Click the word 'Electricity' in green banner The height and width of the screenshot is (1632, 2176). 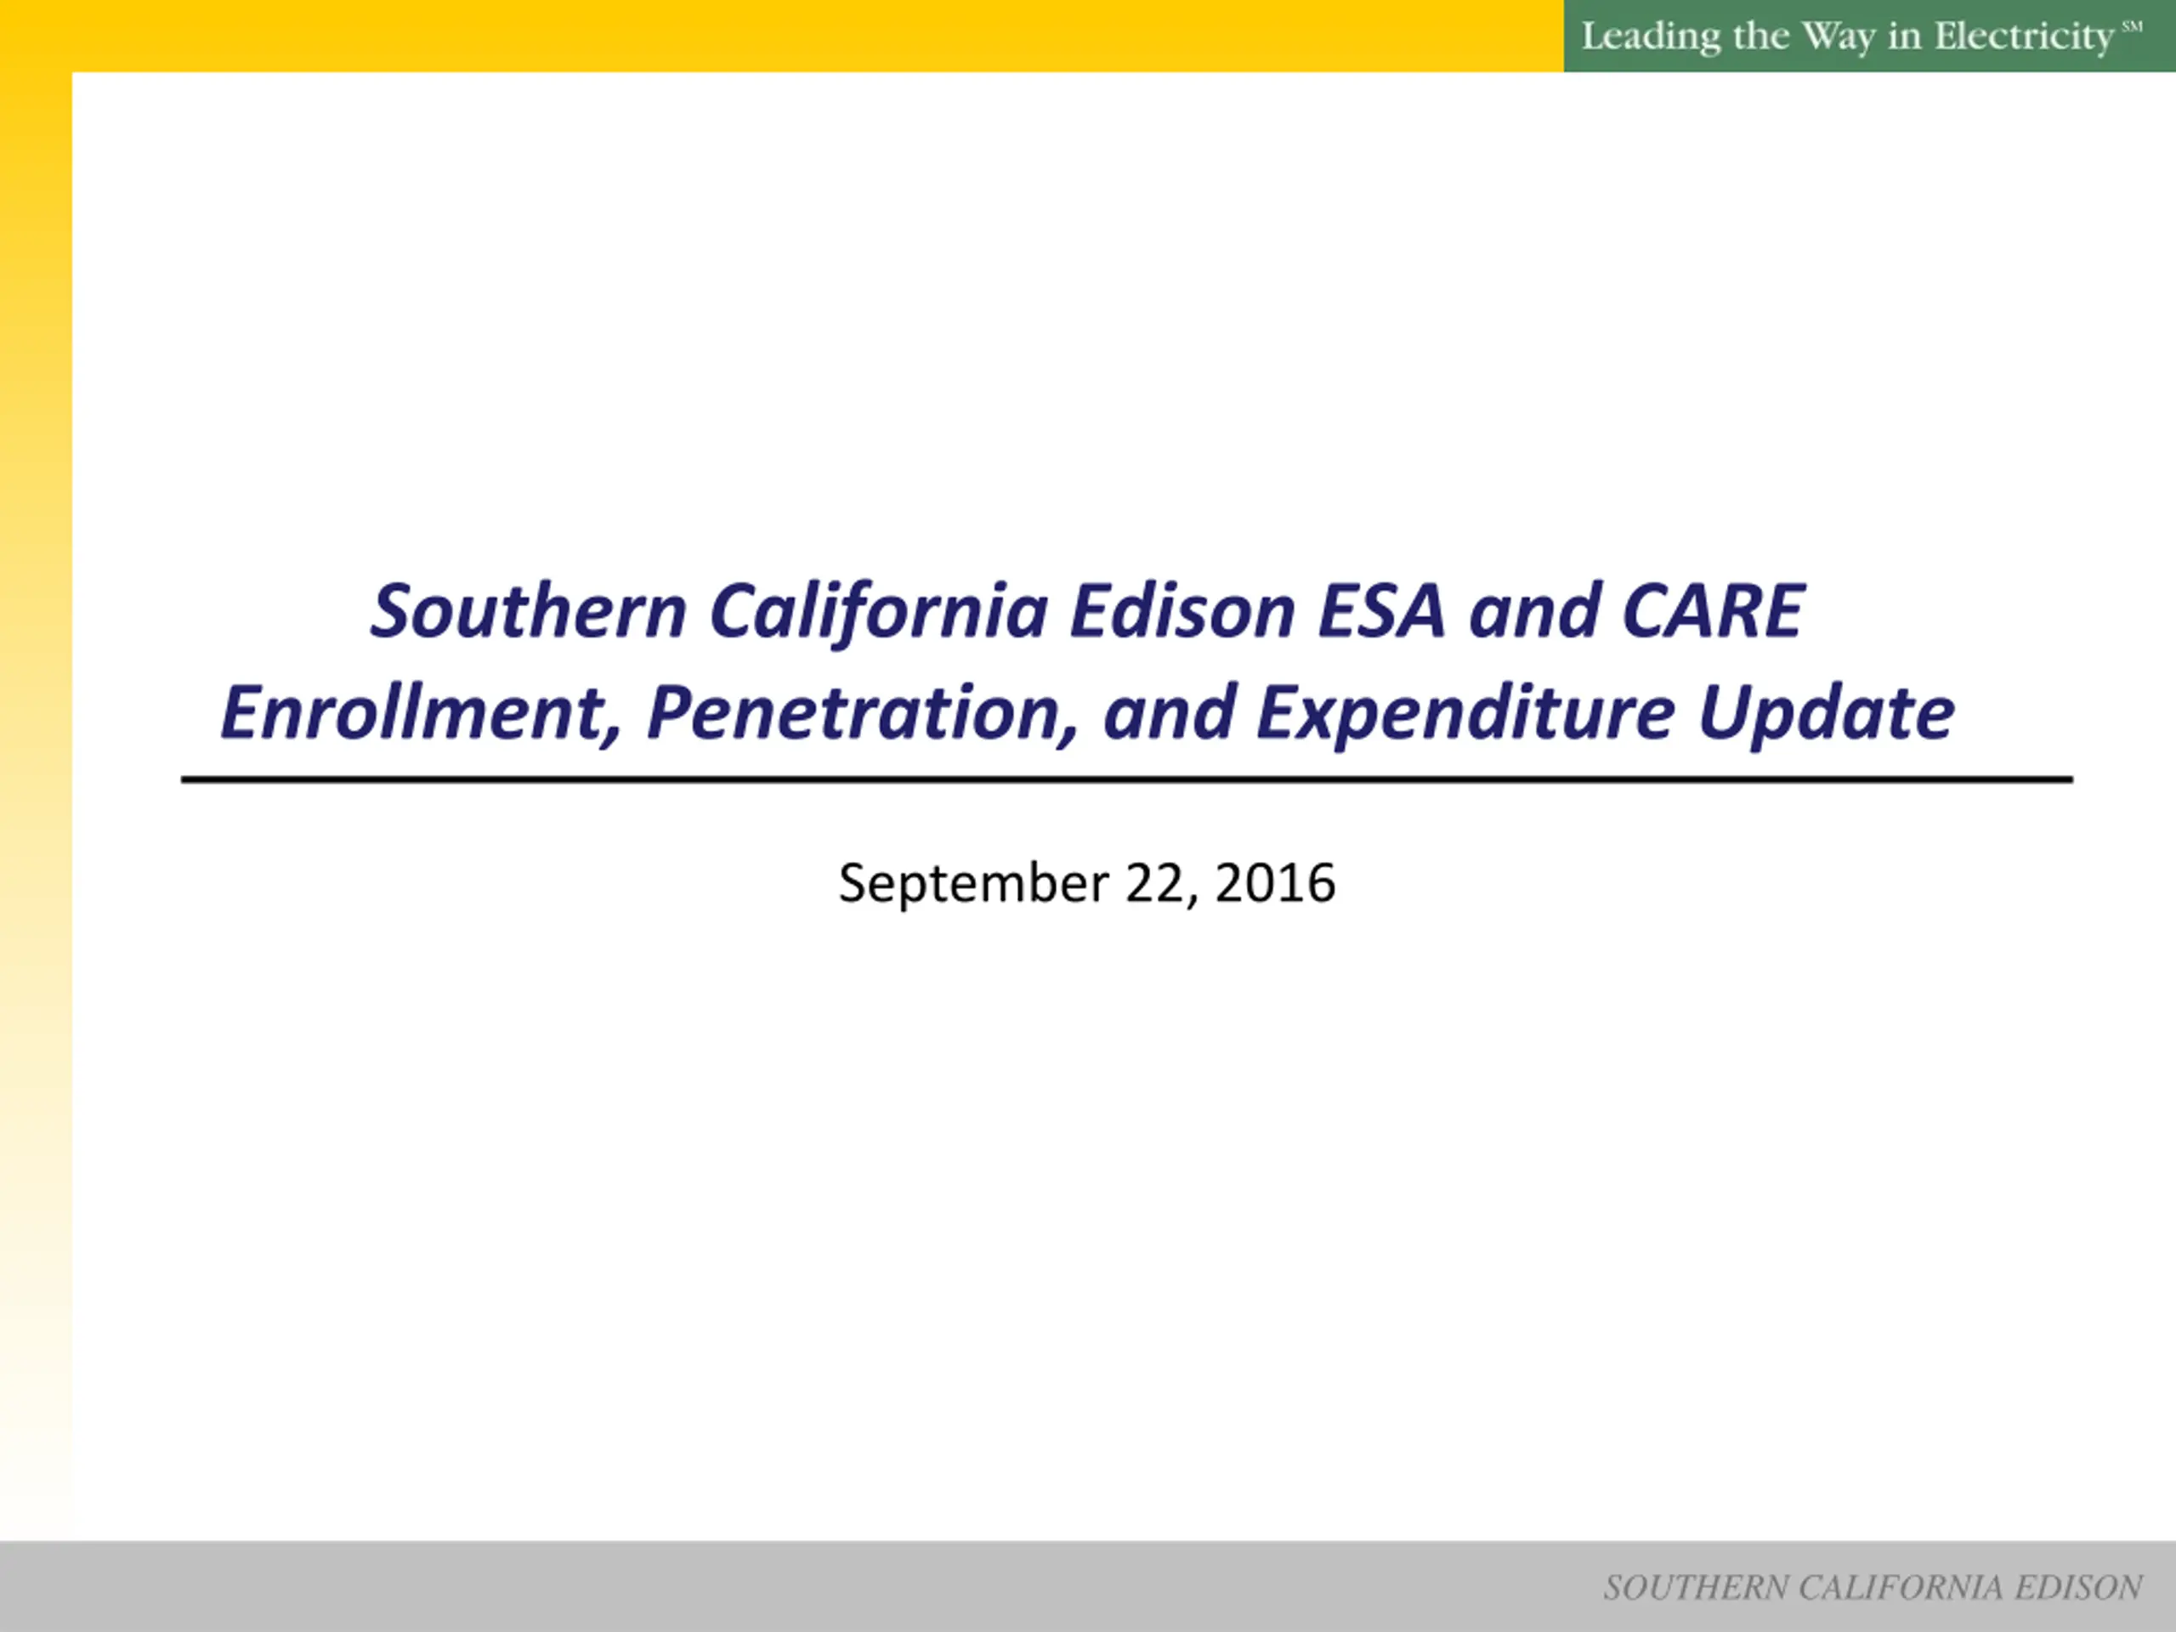(2025, 37)
